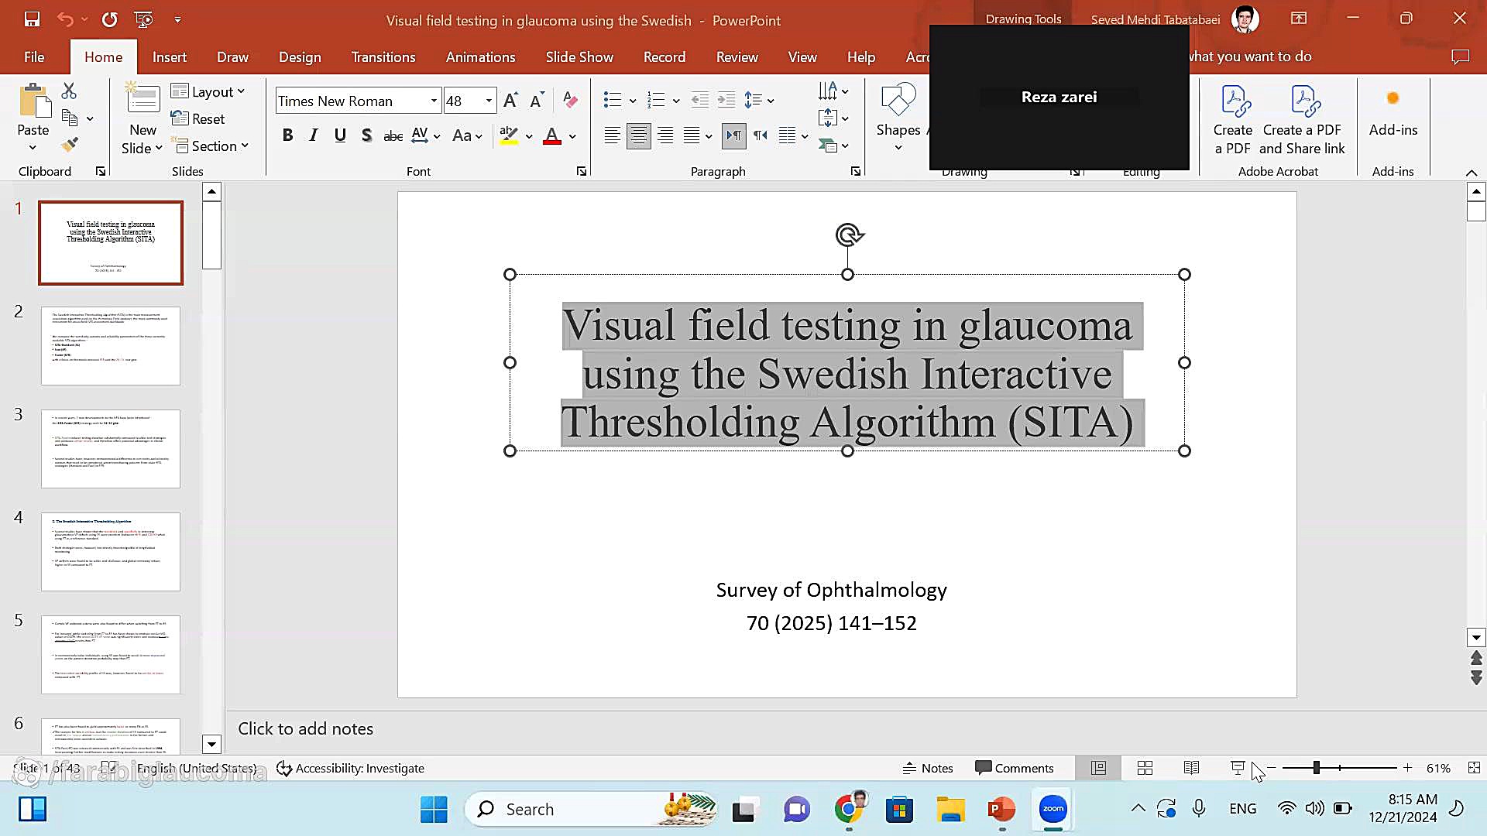The image size is (1487, 836).
Task: Switch to Reading View icon
Action: tap(1191, 768)
